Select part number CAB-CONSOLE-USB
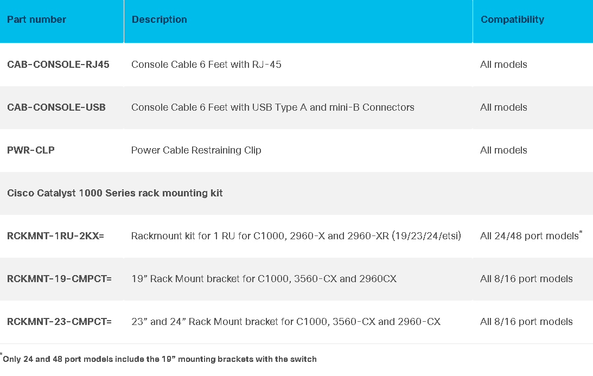 [x=56, y=107]
